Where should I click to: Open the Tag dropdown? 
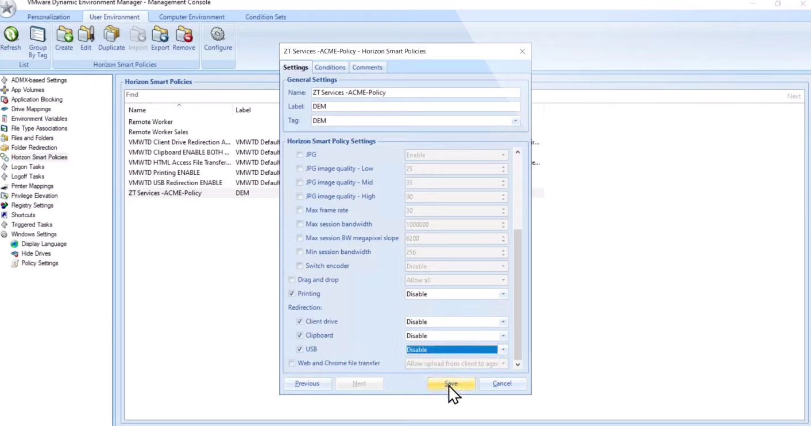pyautogui.click(x=515, y=121)
